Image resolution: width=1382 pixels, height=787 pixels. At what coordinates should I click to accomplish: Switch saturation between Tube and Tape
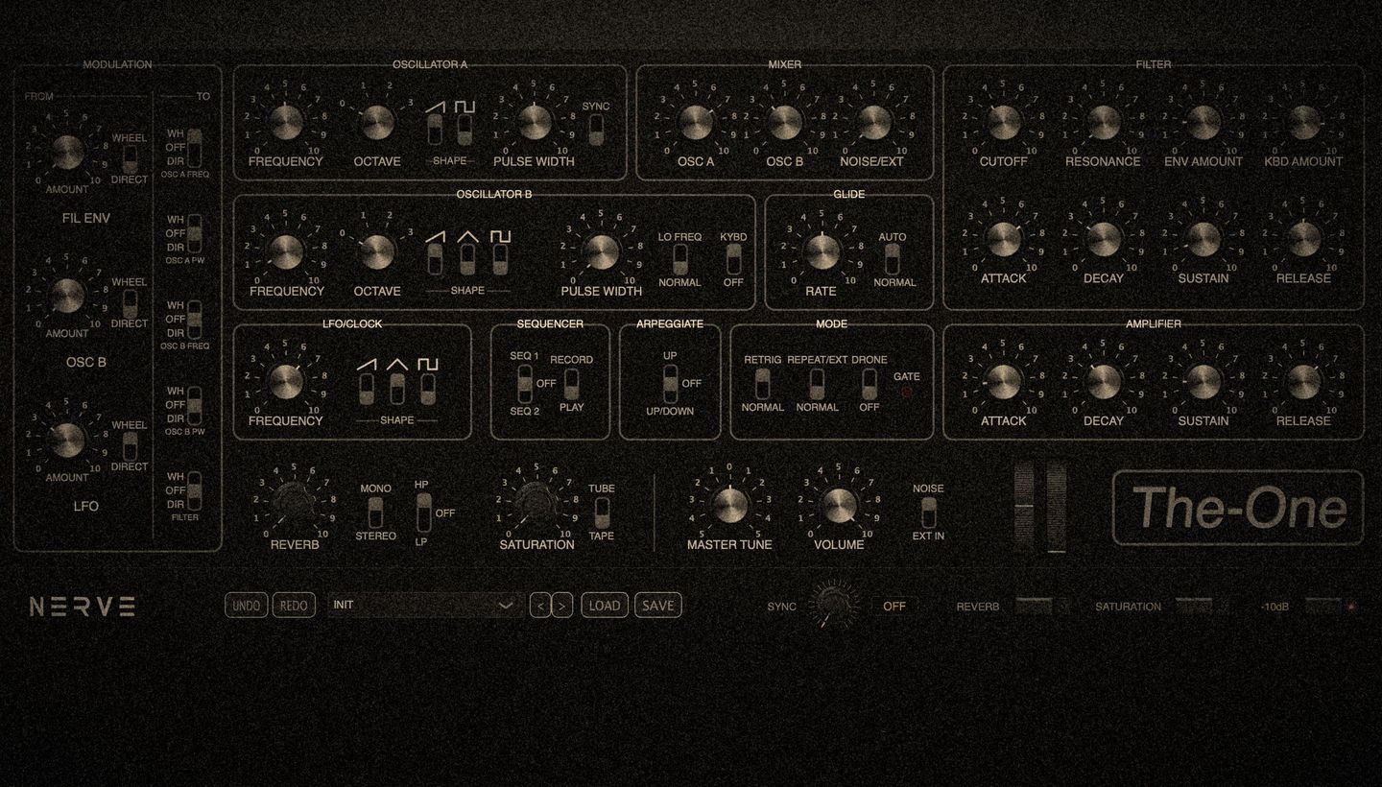coord(602,513)
